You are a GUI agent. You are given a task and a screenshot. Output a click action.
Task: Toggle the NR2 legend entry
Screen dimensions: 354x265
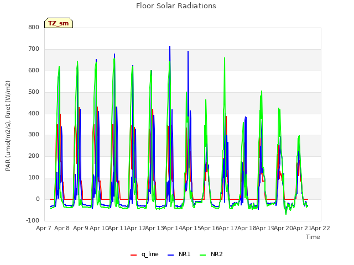coord(211,254)
